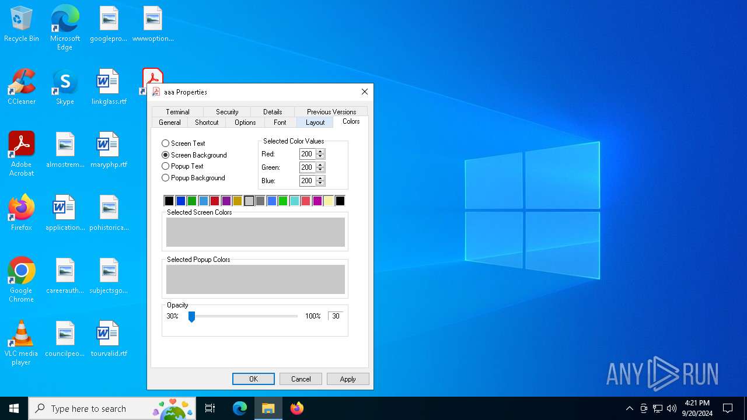Select the almostrem... image file icon
The width and height of the screenshot is (747, 420).
65,150
